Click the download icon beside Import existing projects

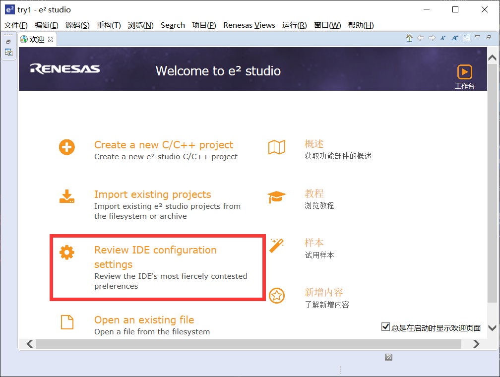(x=67, y=196)
